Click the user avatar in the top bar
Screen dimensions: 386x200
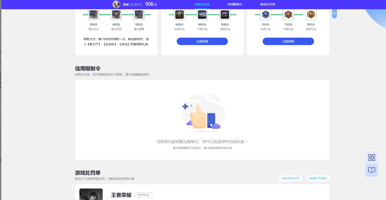click(x=116, y=4)
